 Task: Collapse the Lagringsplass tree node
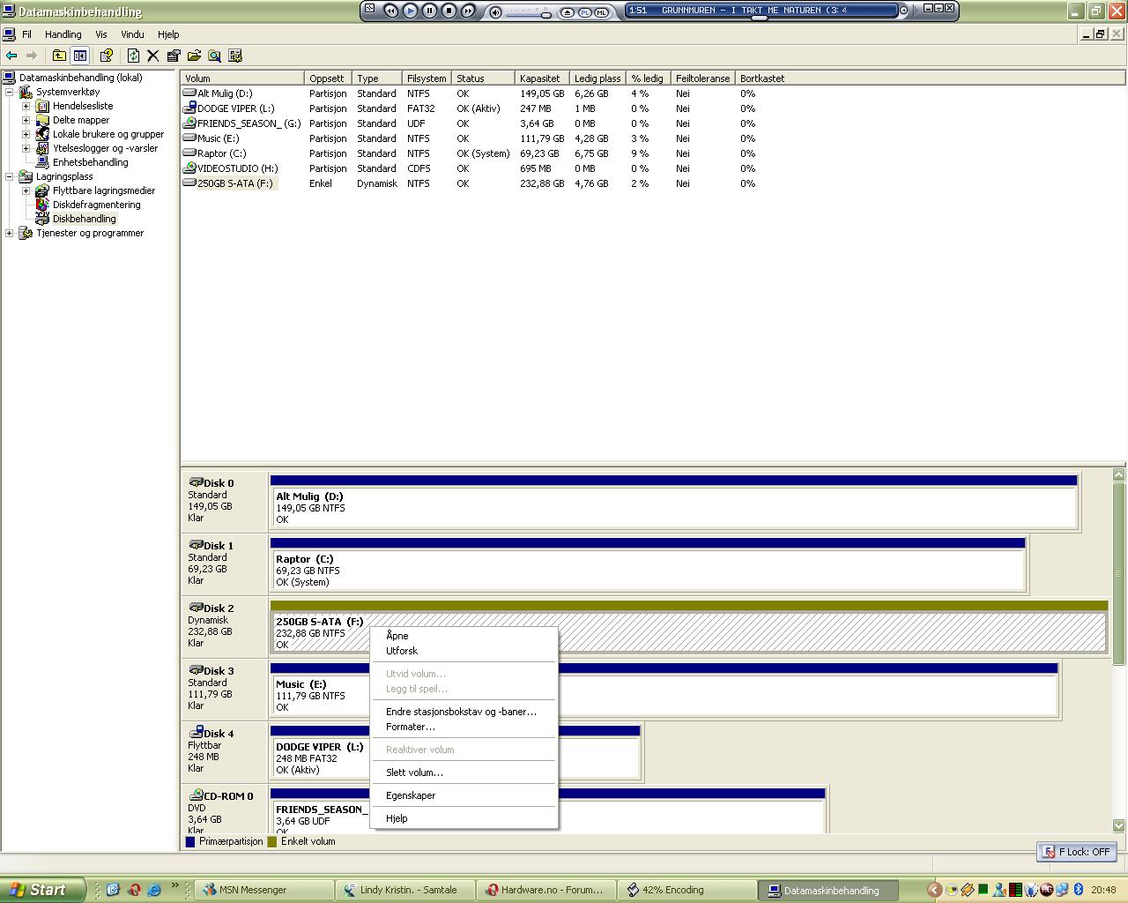pyautogui.click(x=10, y=176)
